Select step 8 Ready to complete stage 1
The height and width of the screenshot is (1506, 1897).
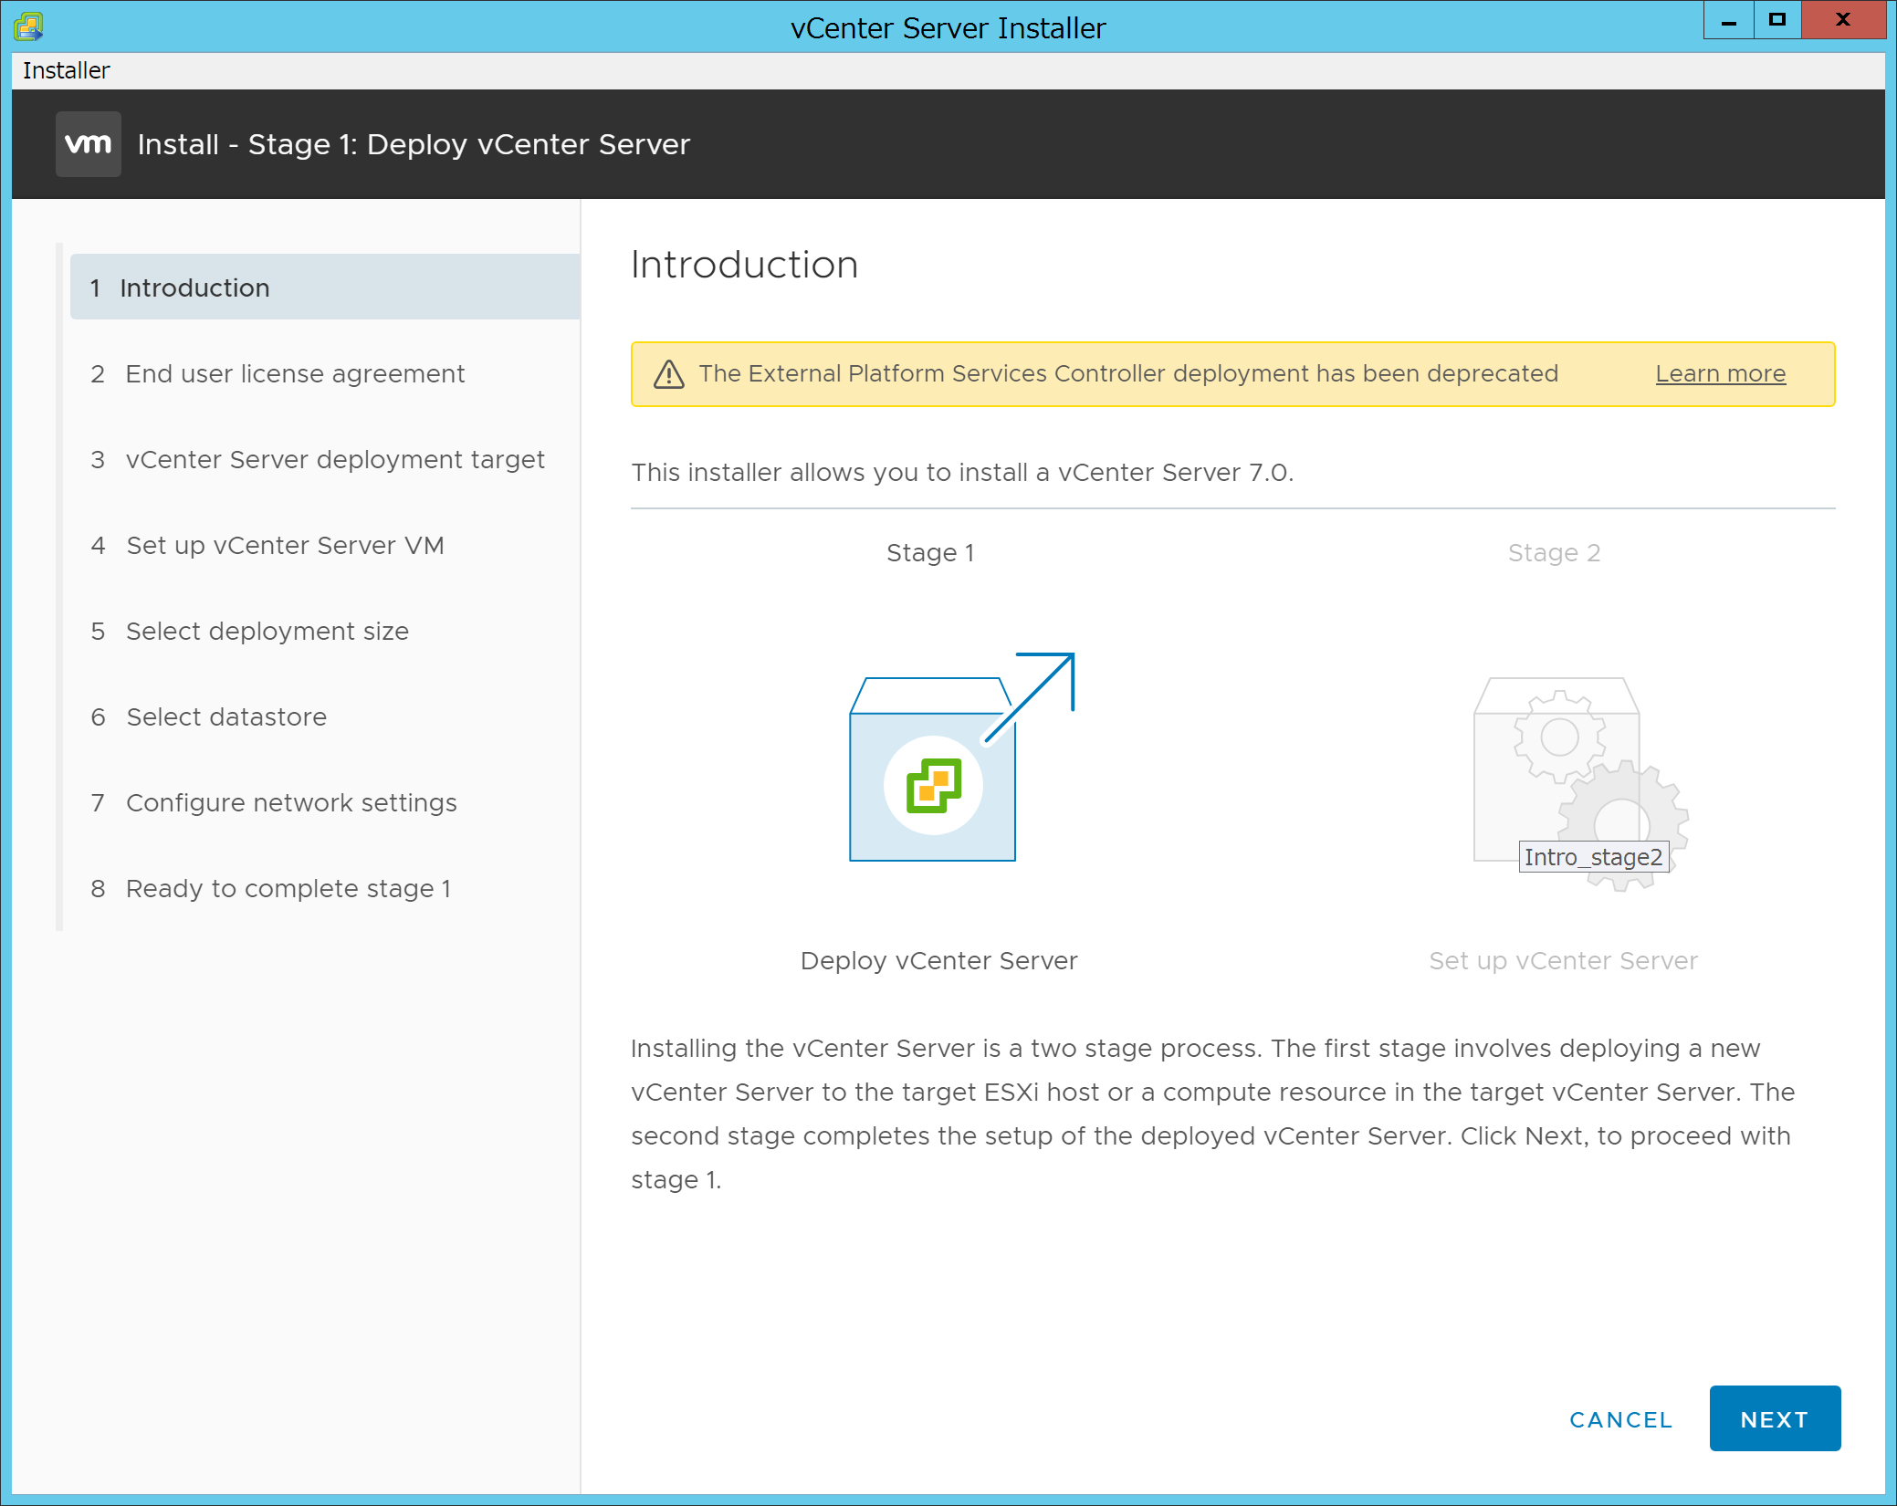[325, 888]
